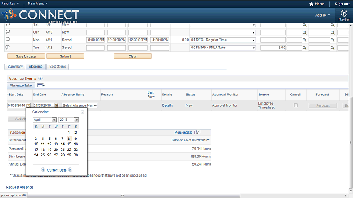Screen dimensions: 353x198
Task: Pick April 5 in the Calendar
Action: 50,139
